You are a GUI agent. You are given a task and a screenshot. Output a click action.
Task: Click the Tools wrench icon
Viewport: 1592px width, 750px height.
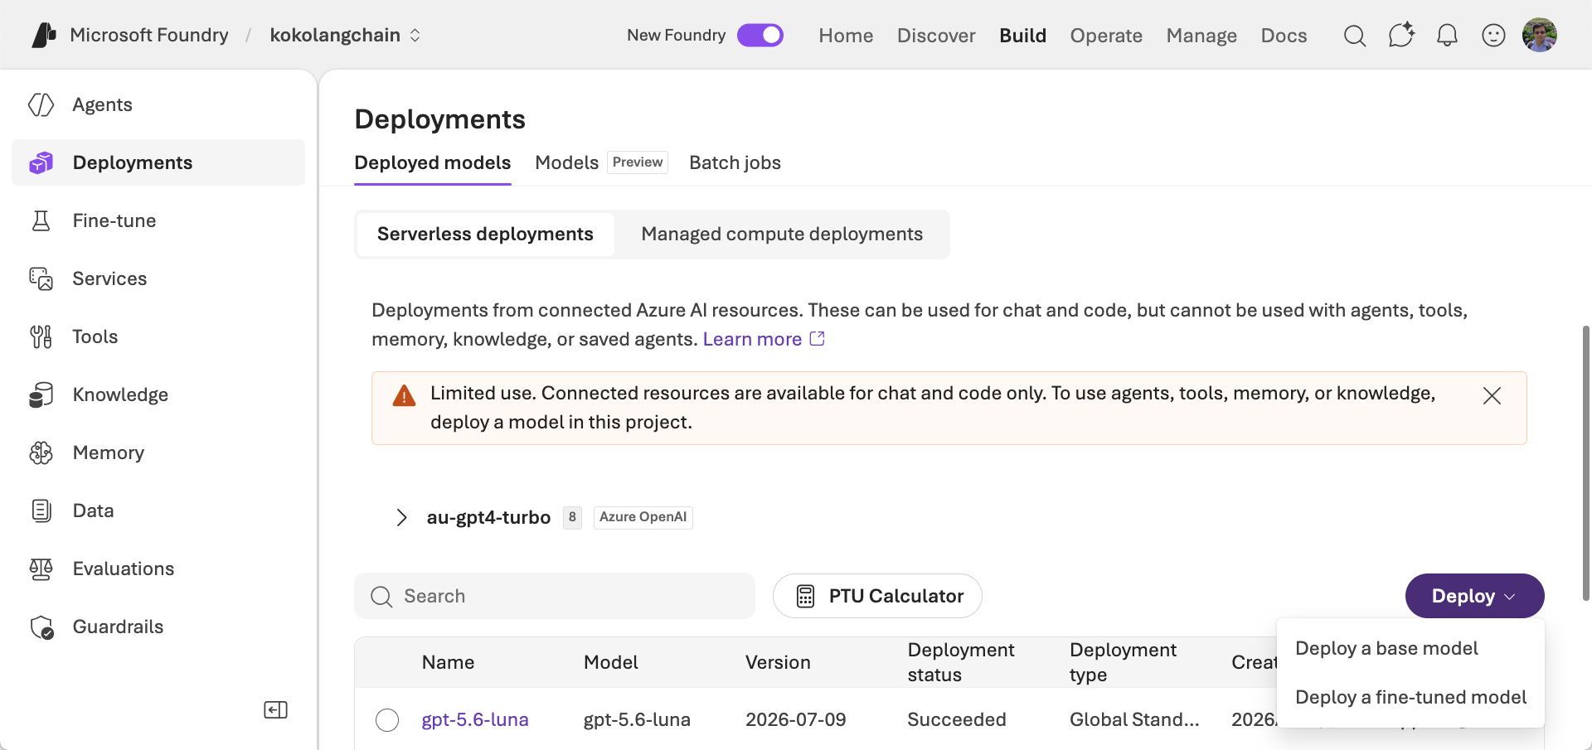click(x=41, y=336)
